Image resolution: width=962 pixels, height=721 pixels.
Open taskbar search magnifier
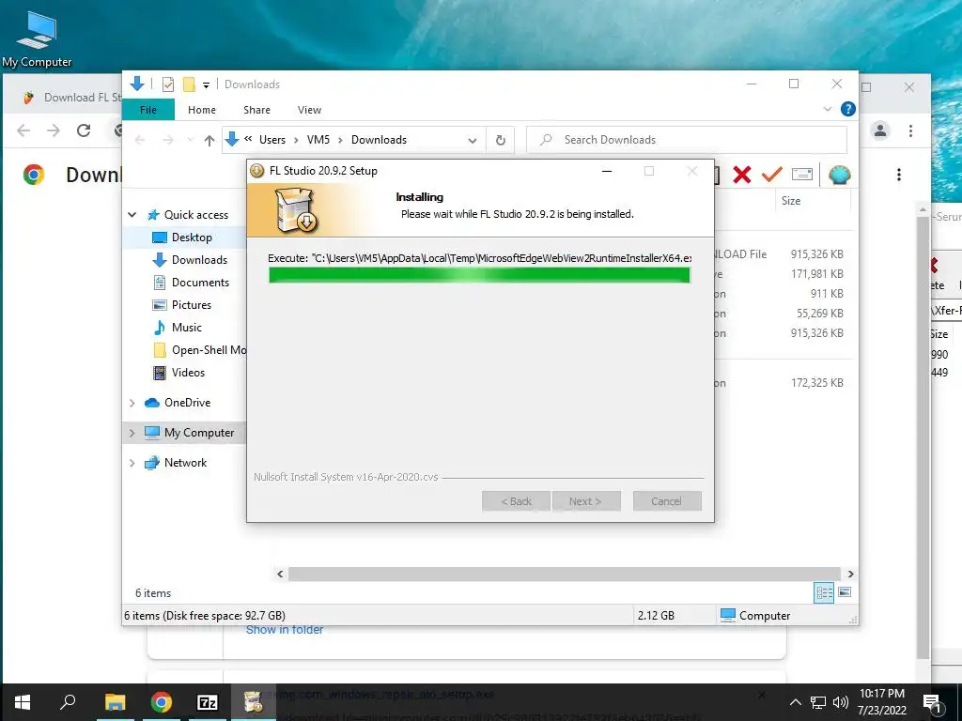[x=68, y=701]
